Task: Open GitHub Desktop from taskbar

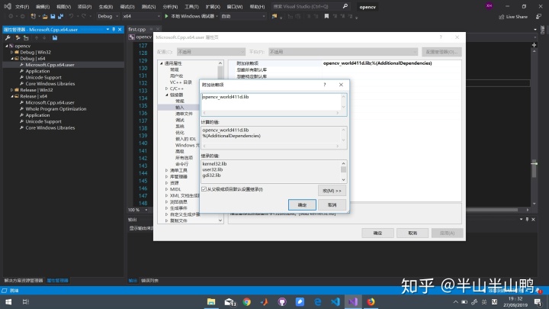Action: click(x=282, y=301)
